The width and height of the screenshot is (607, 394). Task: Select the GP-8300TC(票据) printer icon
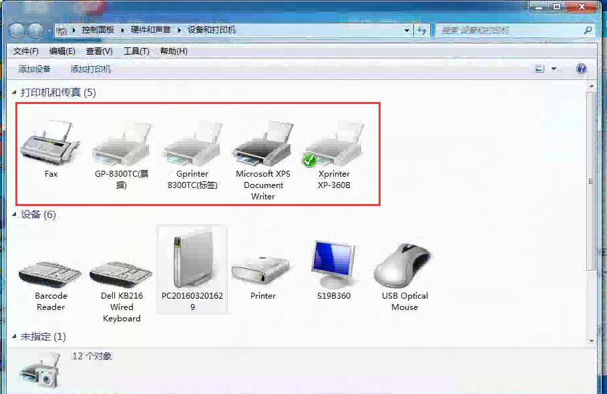(x=122, y=144)
